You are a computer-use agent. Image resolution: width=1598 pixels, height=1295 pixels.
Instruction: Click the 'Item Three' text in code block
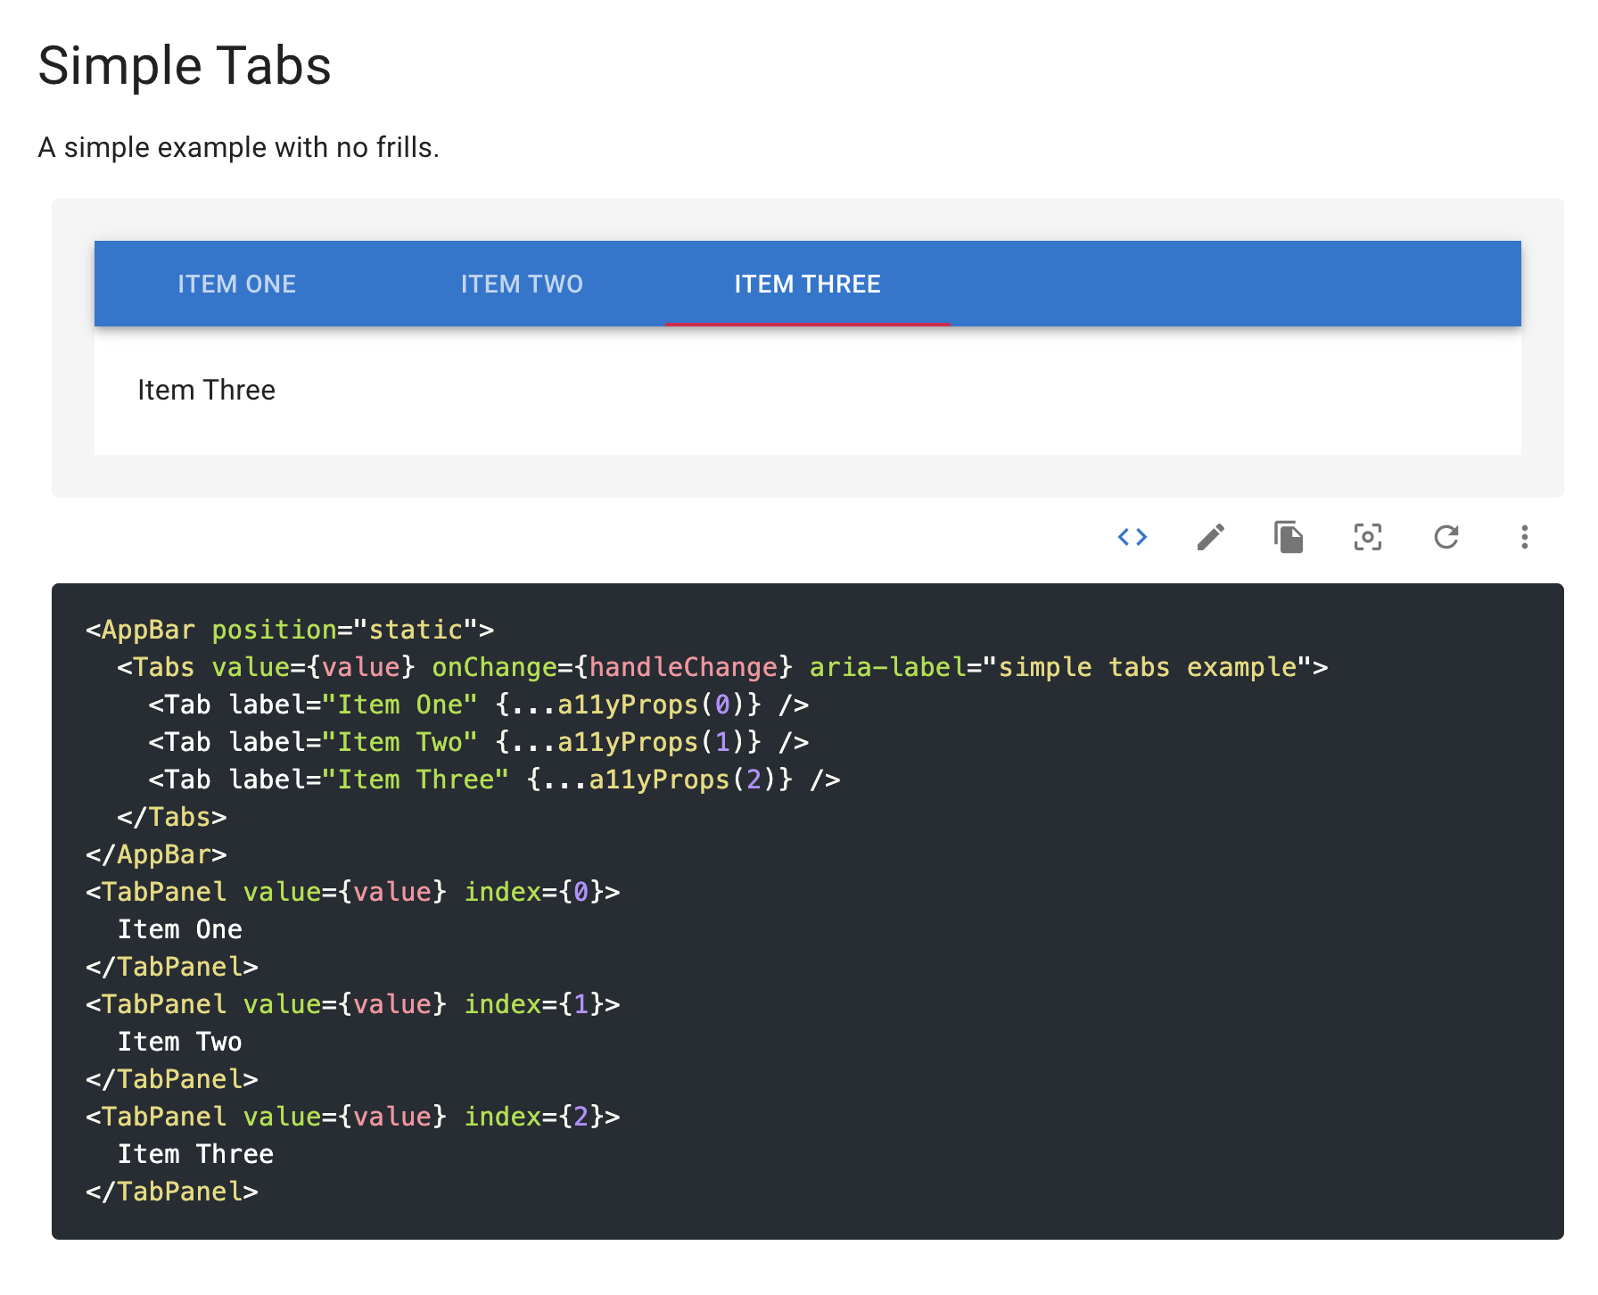(x=196, y=1154)
